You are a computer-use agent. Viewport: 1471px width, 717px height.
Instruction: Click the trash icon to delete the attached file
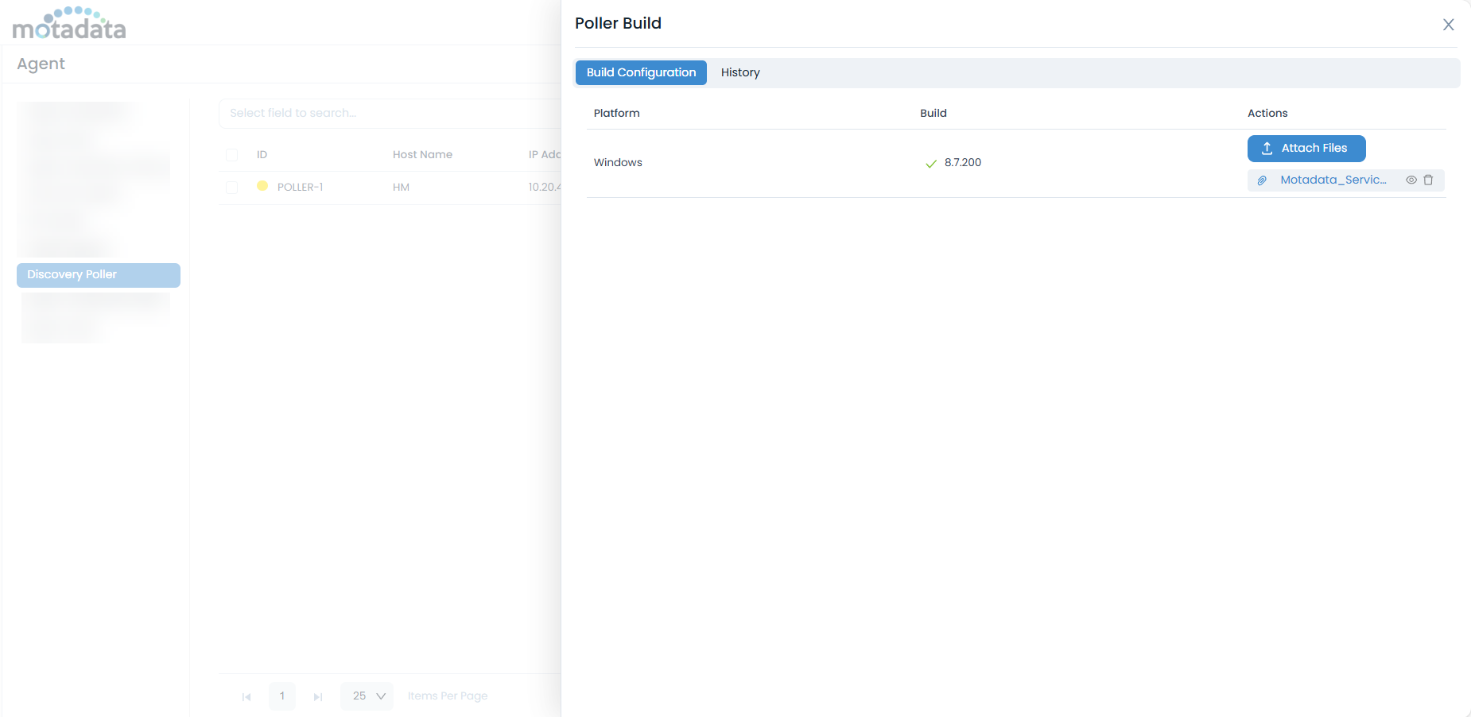pos(1429,180)
